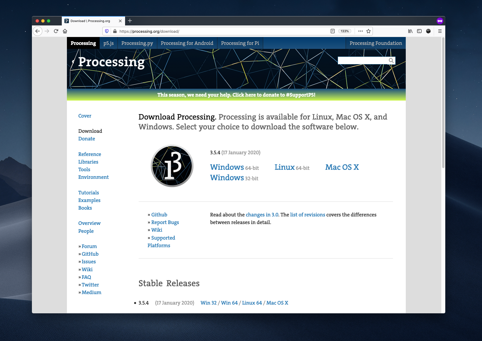
Task: Click the address bar URL
Action: click(x=149, y=31)
